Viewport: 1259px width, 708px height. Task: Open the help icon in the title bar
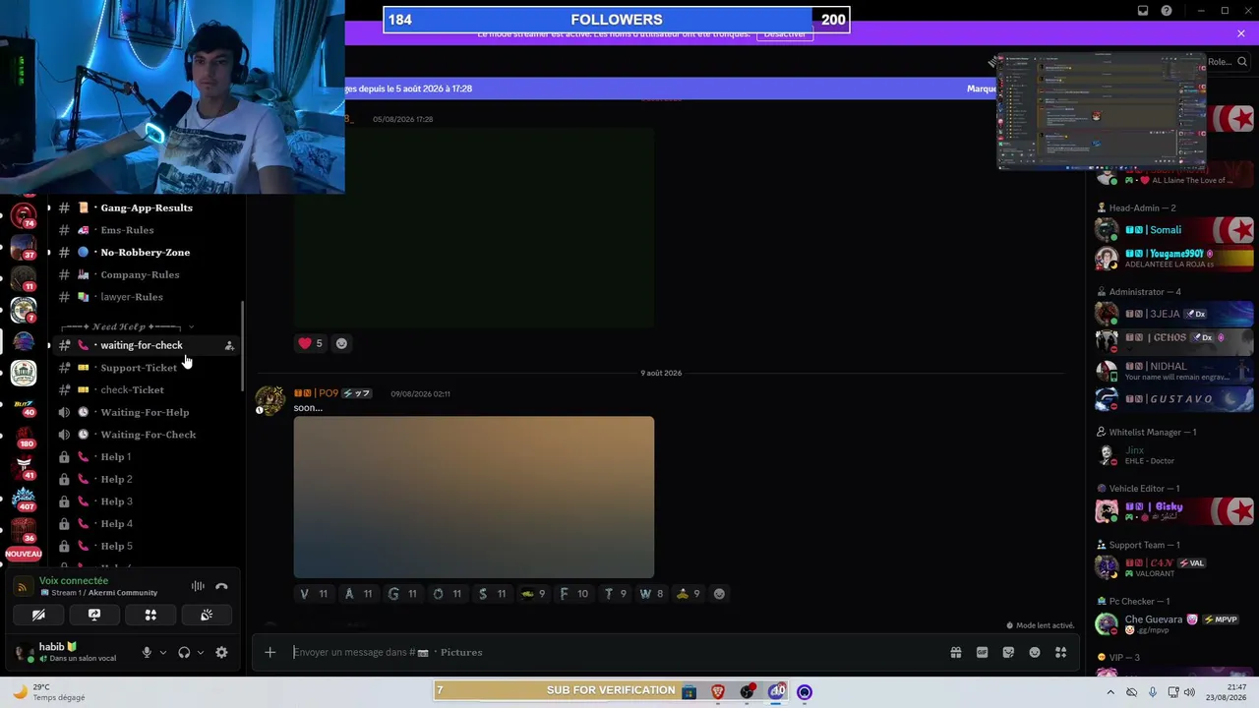(1167, 11)
